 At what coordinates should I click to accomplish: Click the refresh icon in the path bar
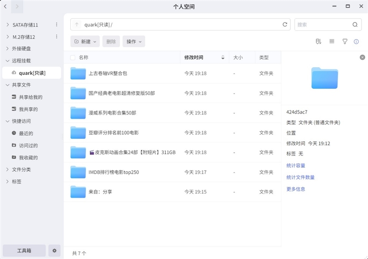tap(285, 25)
